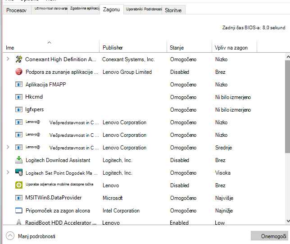The height and width of the screenshot is (244, 290).
Task: Click the Aplikacija FMAPP icon
Action: 19,85
